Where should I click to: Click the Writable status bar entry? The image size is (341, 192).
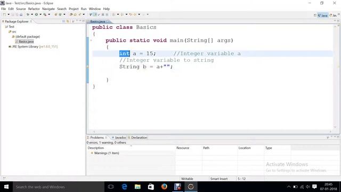pyautogui.click(x=187, y=179)
